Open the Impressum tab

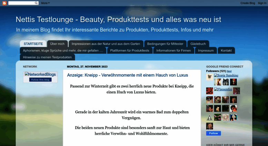pyautogui.click(x=206, y=50)
